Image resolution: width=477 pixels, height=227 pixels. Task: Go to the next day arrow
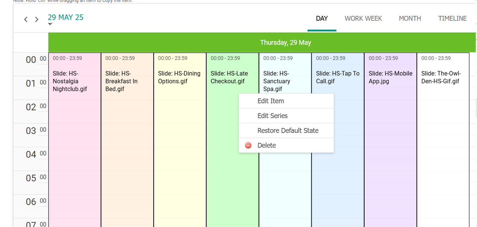tap(37, 20)
